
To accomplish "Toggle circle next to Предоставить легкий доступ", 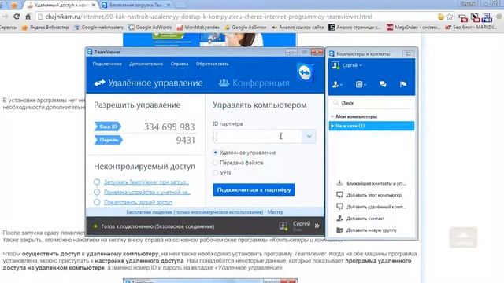I will point(97,203).
